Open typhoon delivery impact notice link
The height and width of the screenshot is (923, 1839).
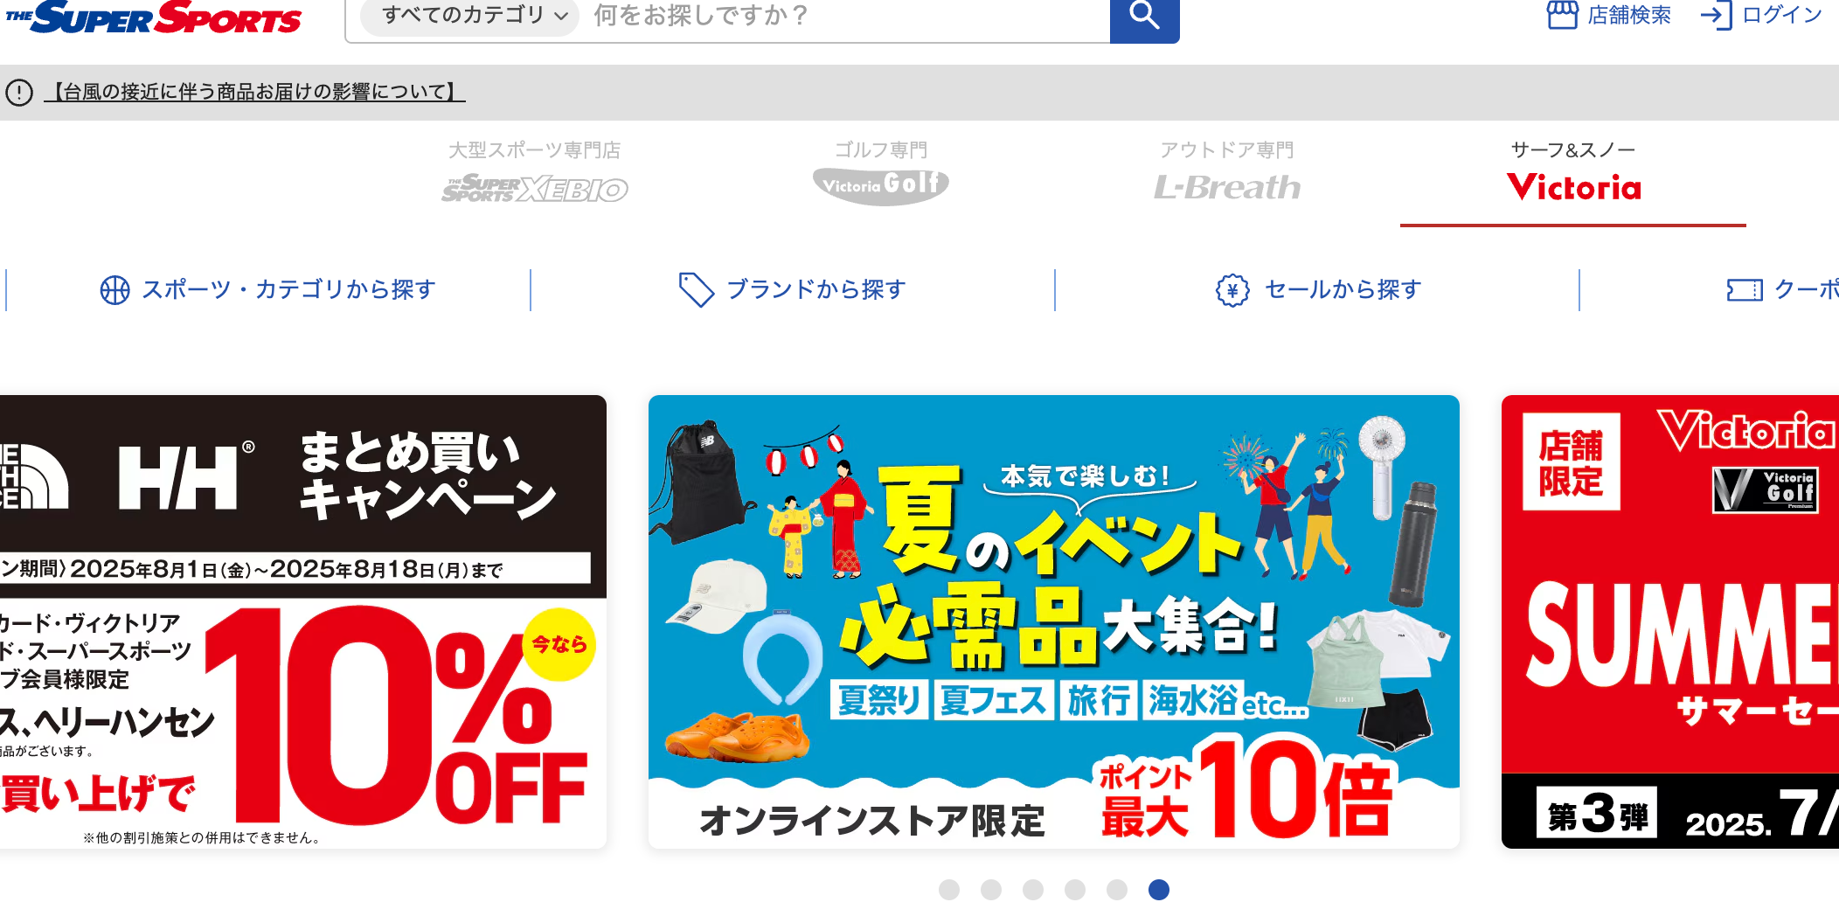point(255,92)
